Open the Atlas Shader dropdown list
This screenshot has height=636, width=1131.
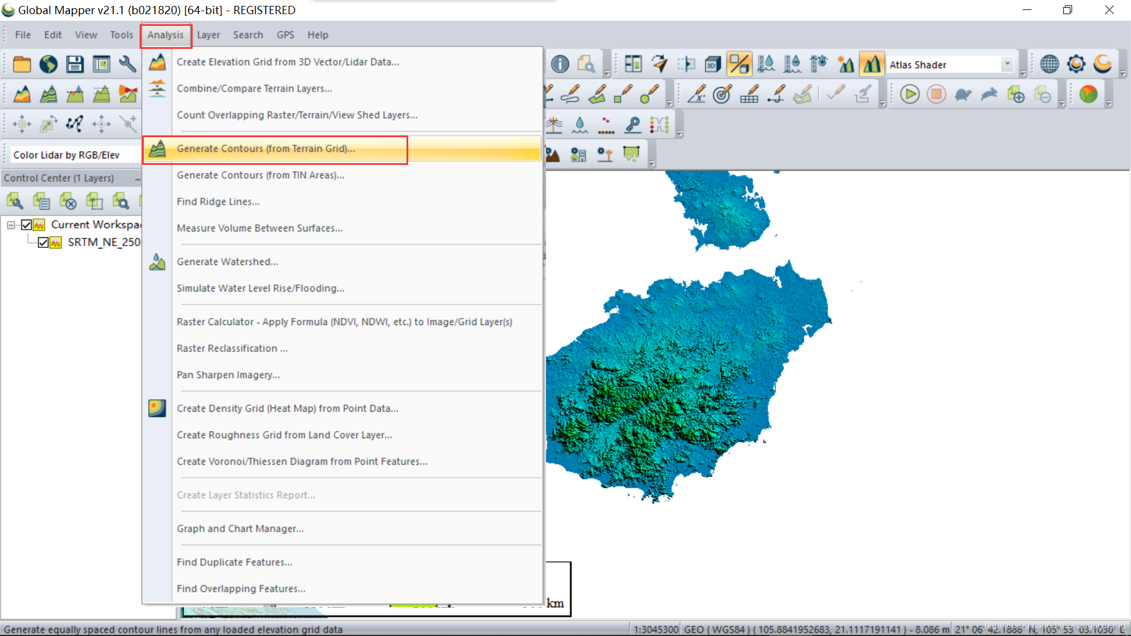1007,64
